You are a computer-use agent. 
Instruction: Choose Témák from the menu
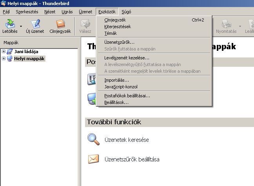pyautogui.click(x=154, y=33)
